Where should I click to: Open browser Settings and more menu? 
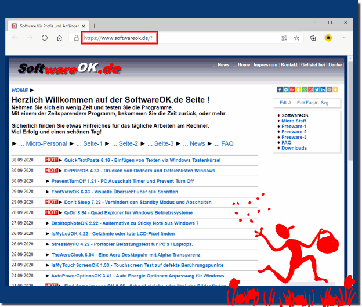pyautogui.click(x=344, y=38)
